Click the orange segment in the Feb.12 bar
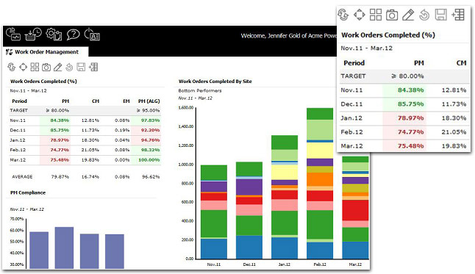Screen dimensions: 475x274 (x=320, y=179)
